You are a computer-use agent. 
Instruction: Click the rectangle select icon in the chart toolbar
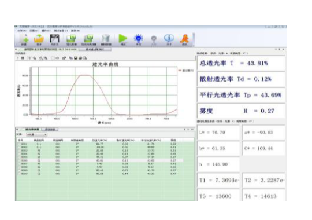[x=53, y=58]
